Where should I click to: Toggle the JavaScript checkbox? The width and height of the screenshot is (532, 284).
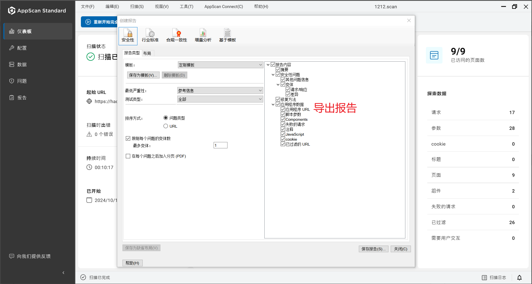(283, 134)
